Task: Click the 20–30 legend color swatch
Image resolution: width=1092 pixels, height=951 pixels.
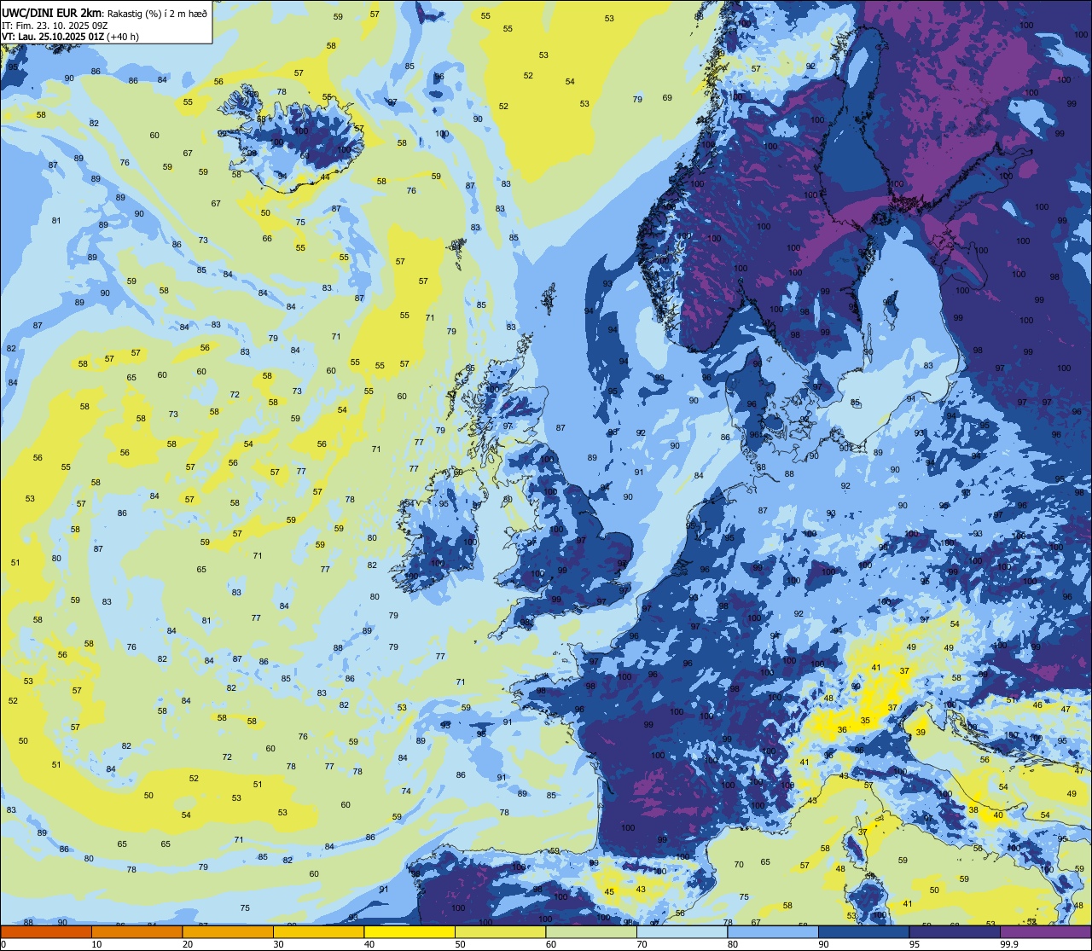Action: (x=228, y=932)
